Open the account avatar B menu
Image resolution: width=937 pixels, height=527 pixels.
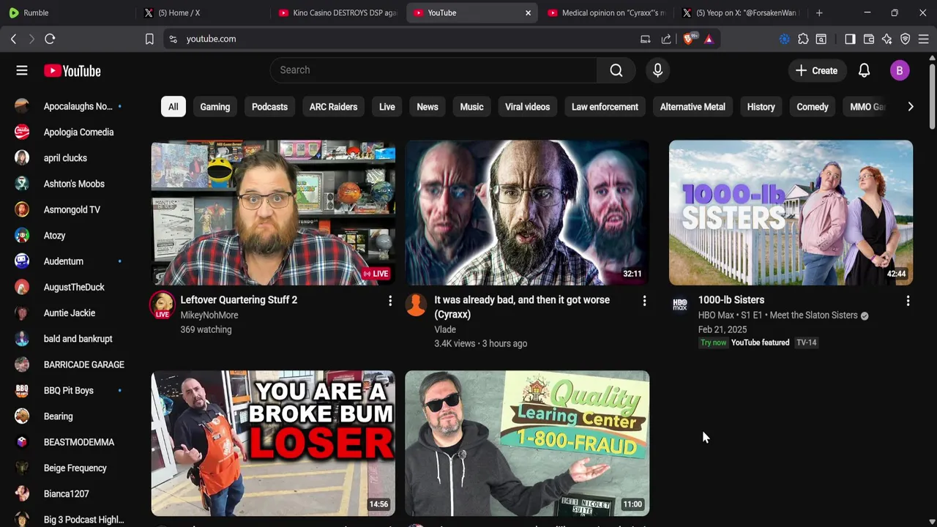(900, 70)
